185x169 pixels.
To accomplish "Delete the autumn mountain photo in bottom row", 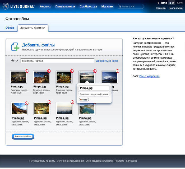I will point(27,103).
